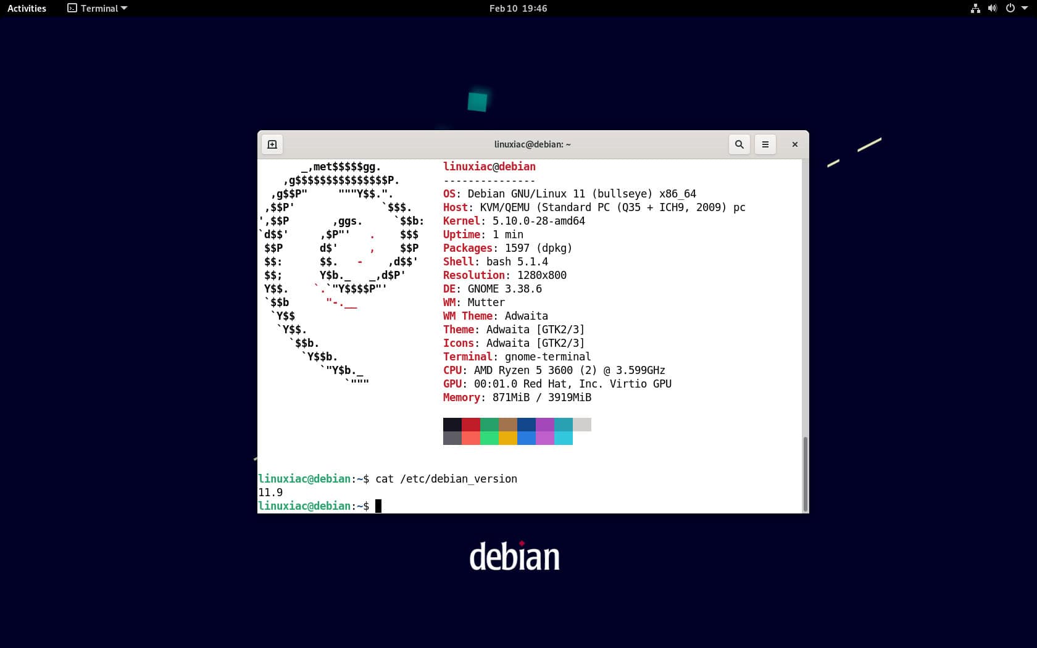1037x648 pixels.
Task: Click the red swatch in the neofetch palette
Action: coord(471,425)
